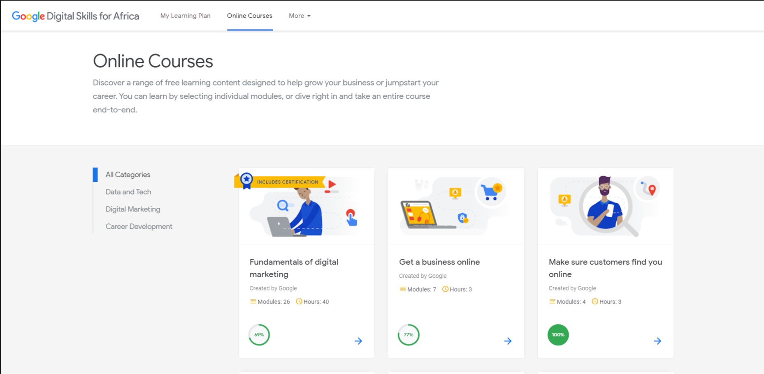
Task: Expand the More dropdown menu
Action: [x=300, y=16]
